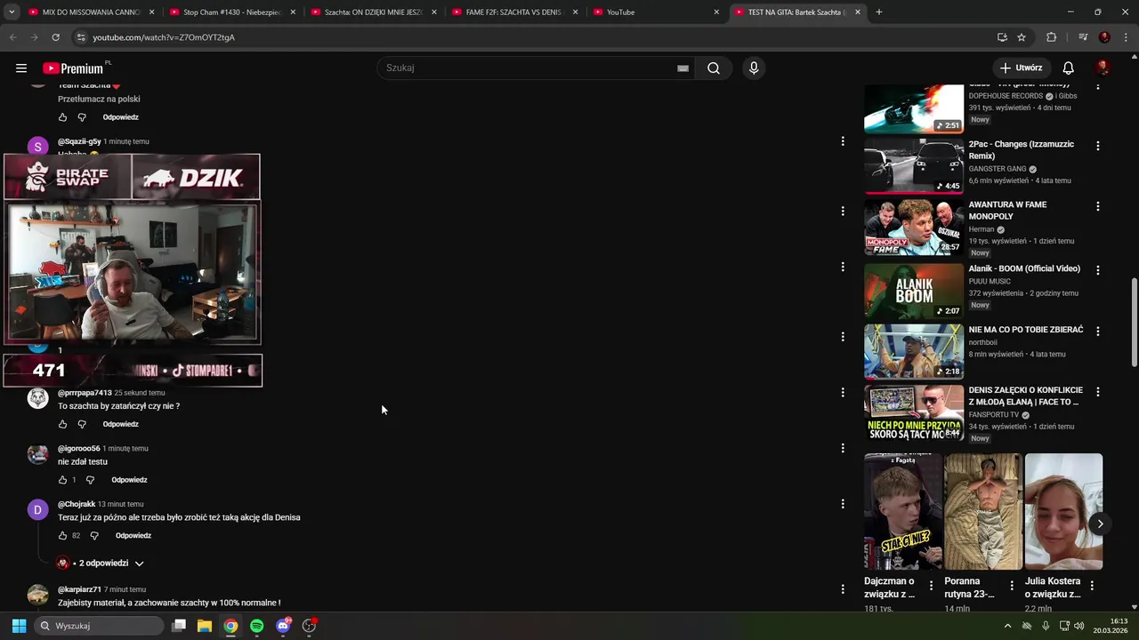Open a new browser tab

[879, 12]
